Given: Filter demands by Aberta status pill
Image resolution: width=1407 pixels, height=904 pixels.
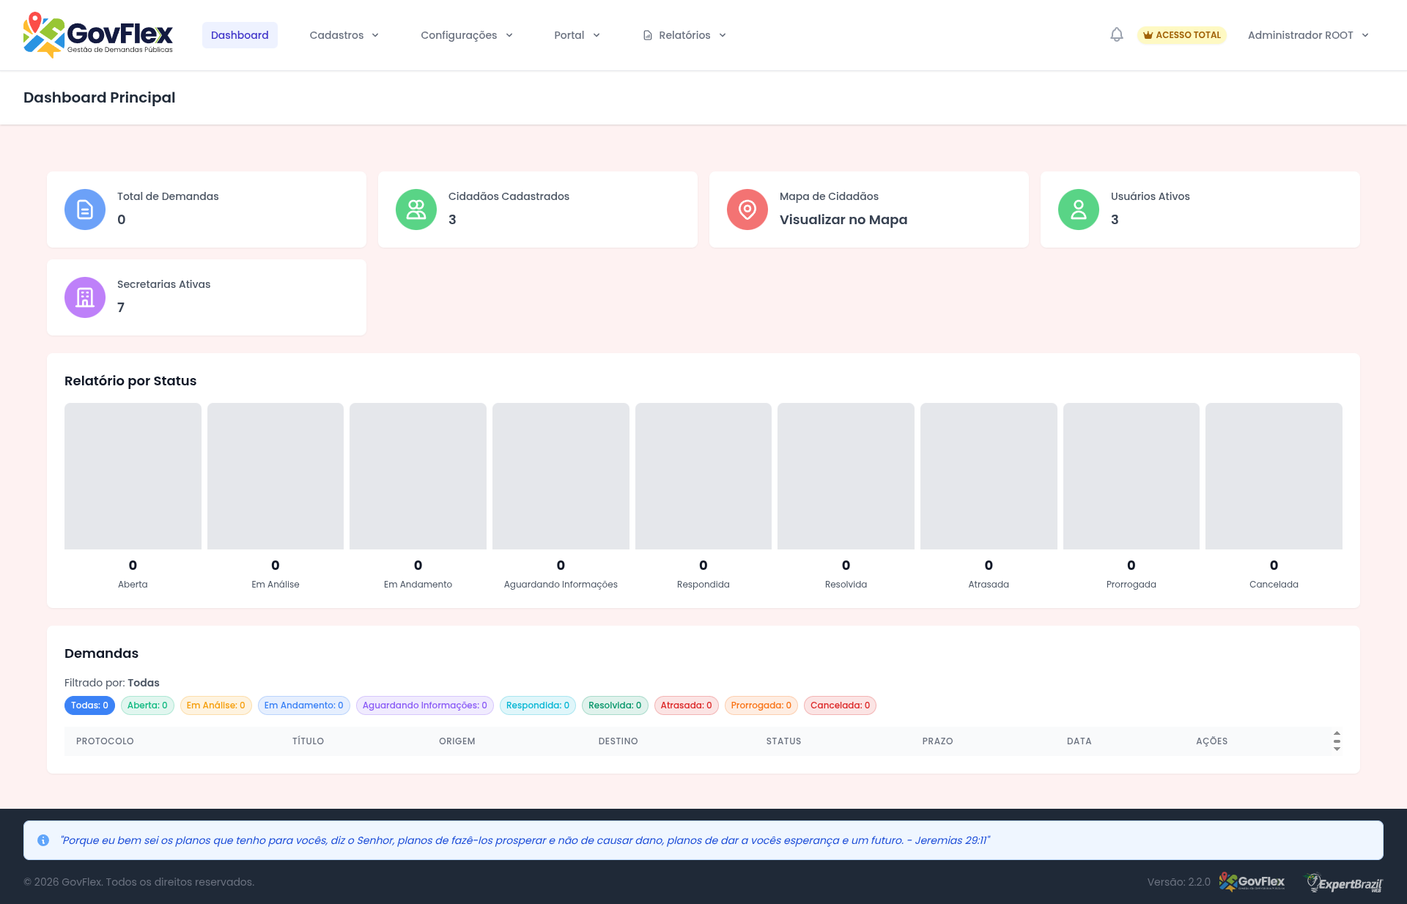Looking at the screenshot, I should (x=147, y=705).
